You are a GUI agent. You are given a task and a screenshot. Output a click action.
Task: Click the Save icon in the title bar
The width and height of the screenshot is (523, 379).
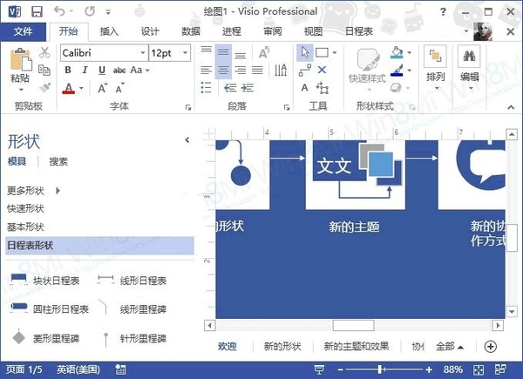tap(37, 11)
